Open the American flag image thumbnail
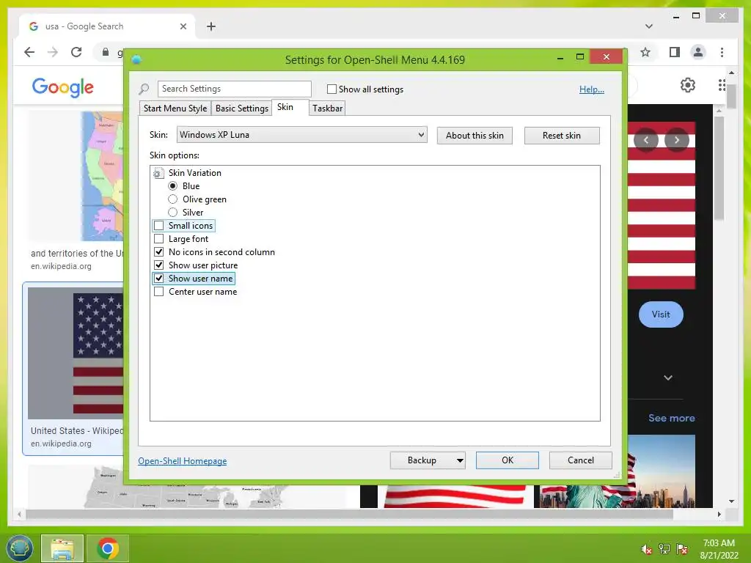Viewport: 751px width, 563px height. coord(76,353)
